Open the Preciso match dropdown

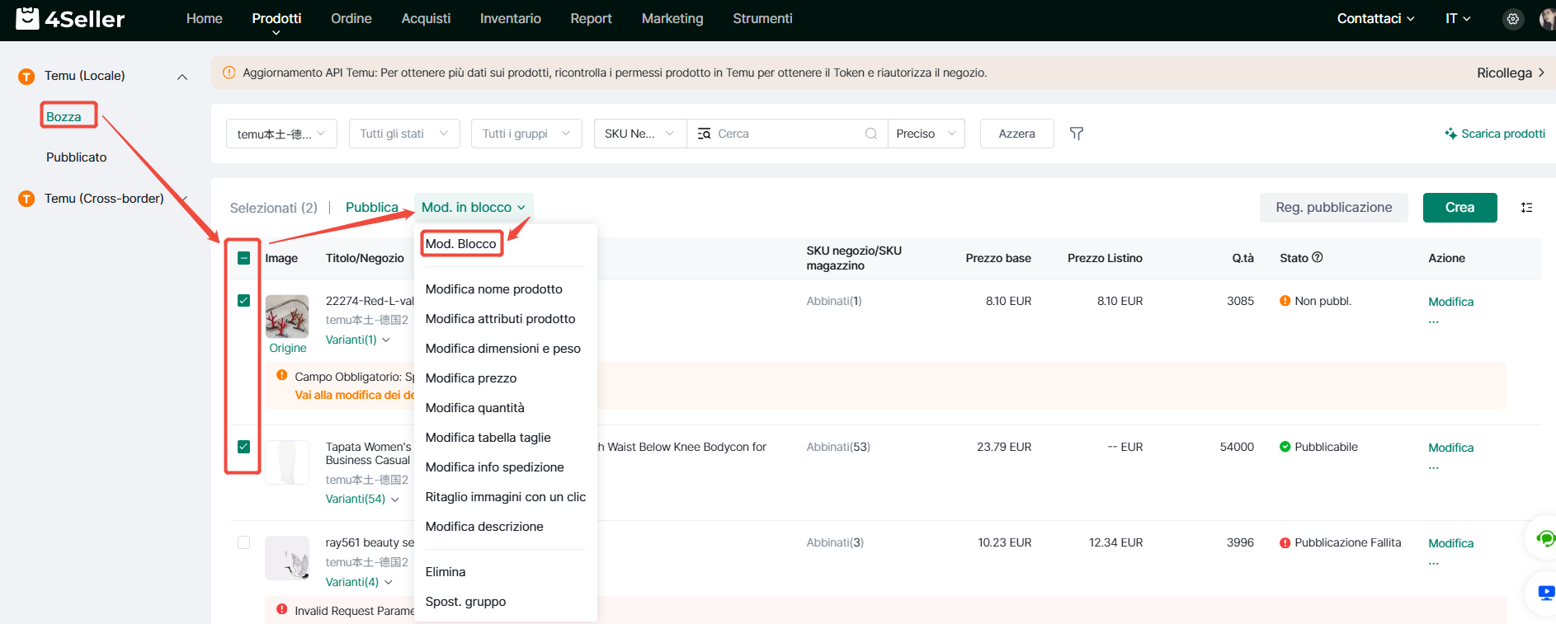(x=926, y=134)
